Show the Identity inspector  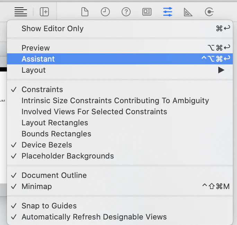click(x=147, y=12)
